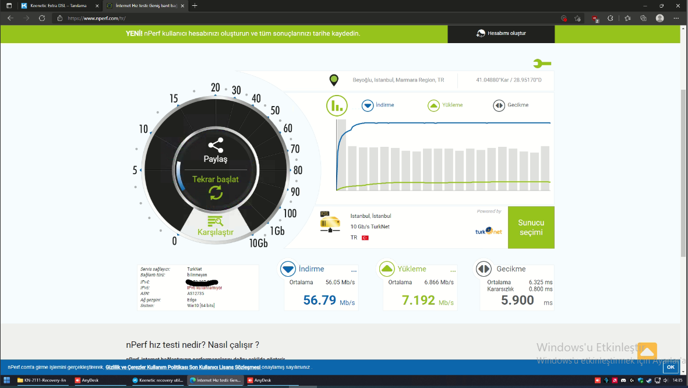Close the İnternet Hız testi tab
The height and width of the screenshot is (388, 688).
pyautogui.click(x=182, y=6)
